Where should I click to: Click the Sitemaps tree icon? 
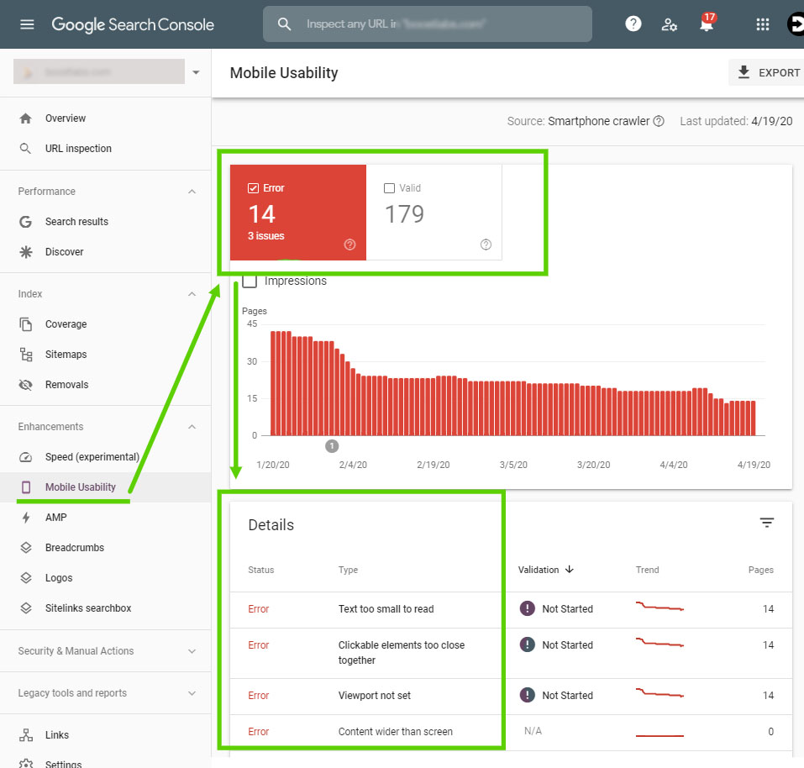26,355
